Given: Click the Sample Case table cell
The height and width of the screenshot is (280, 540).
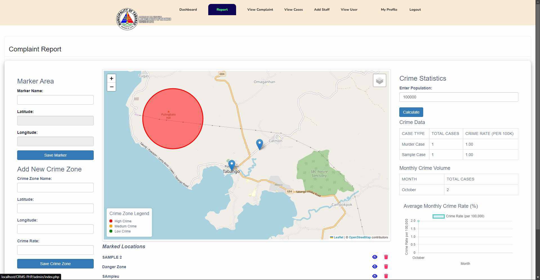Looking at the screenshot, I should pyautogui.click(x=414, y=155).
